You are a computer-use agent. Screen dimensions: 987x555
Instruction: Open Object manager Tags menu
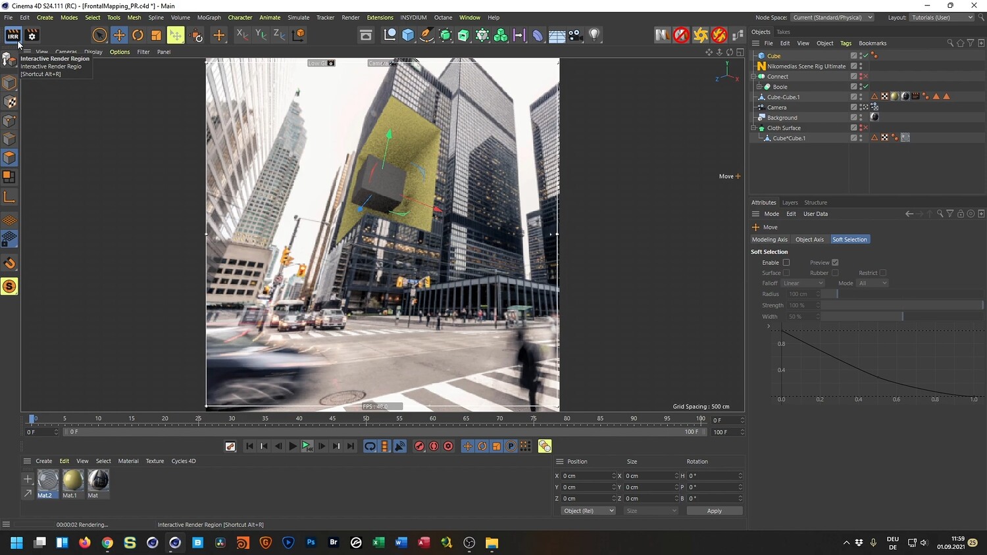click(x=846, y=43)
